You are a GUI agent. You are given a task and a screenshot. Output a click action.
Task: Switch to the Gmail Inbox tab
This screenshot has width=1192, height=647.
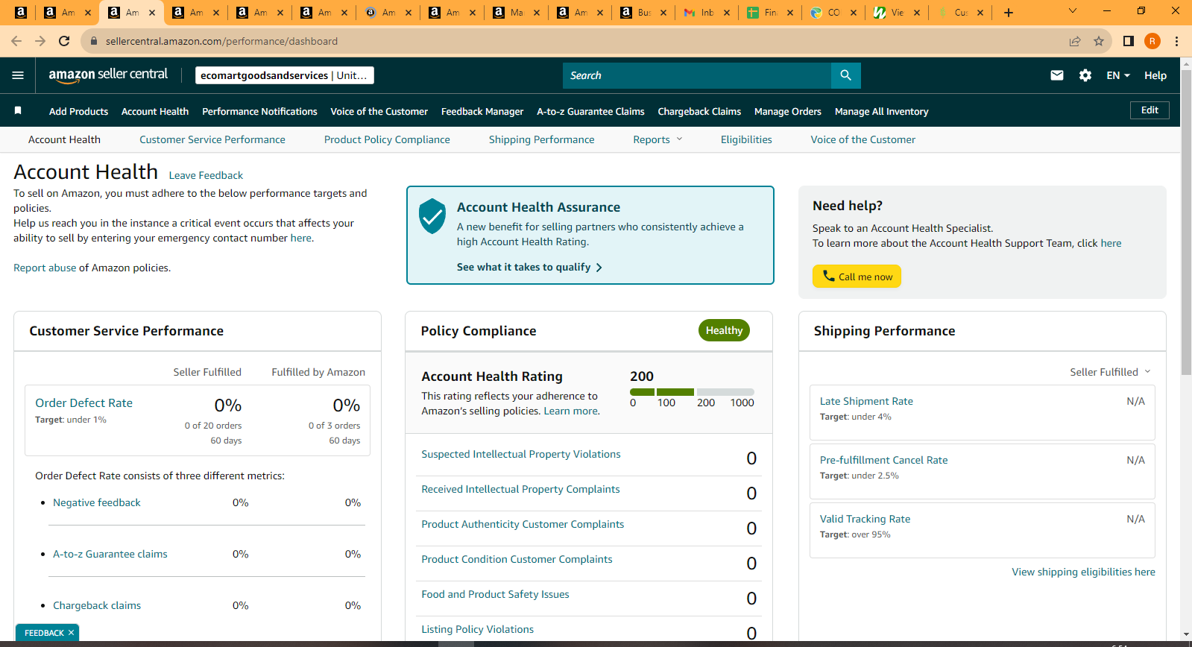(707, 13)
